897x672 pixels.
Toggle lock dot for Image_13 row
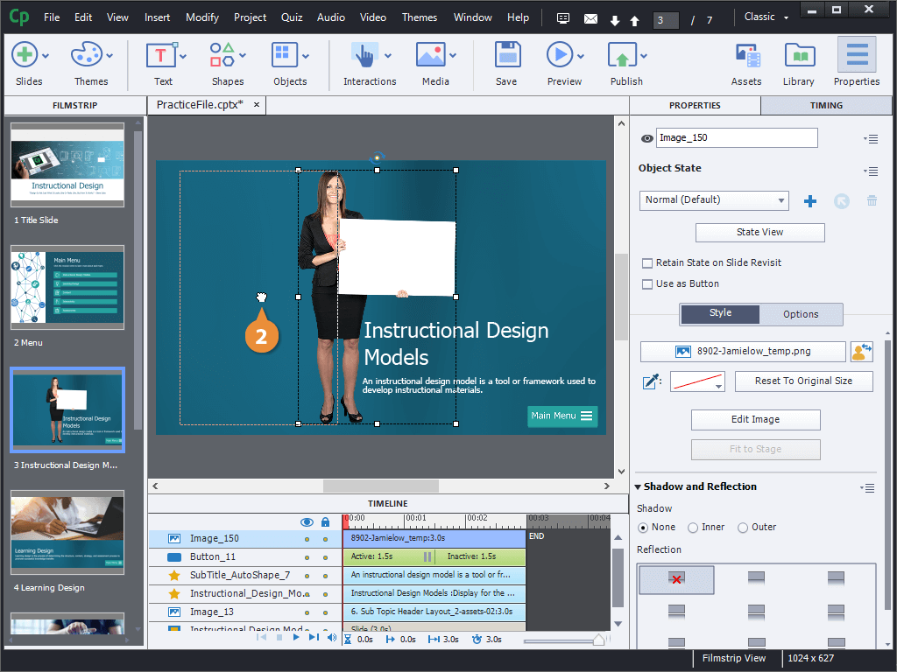tap(326, 612)
